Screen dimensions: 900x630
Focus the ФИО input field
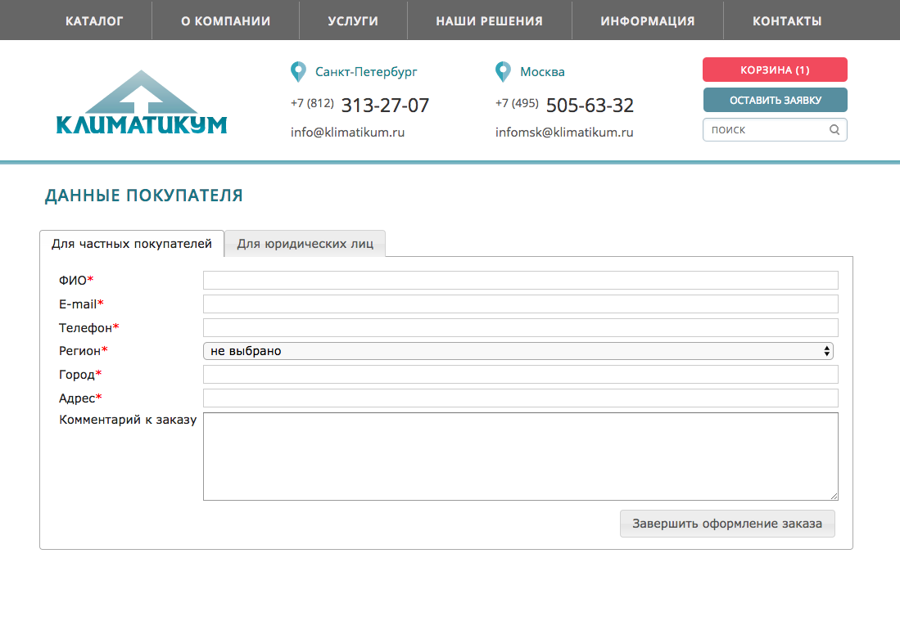point(520,281)
